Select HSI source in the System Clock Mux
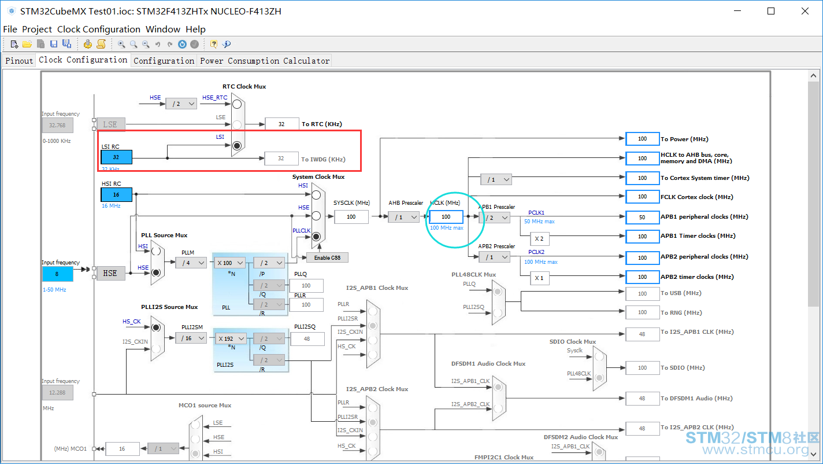This screenshot has height=464, width=823. [x=316, y=195]
